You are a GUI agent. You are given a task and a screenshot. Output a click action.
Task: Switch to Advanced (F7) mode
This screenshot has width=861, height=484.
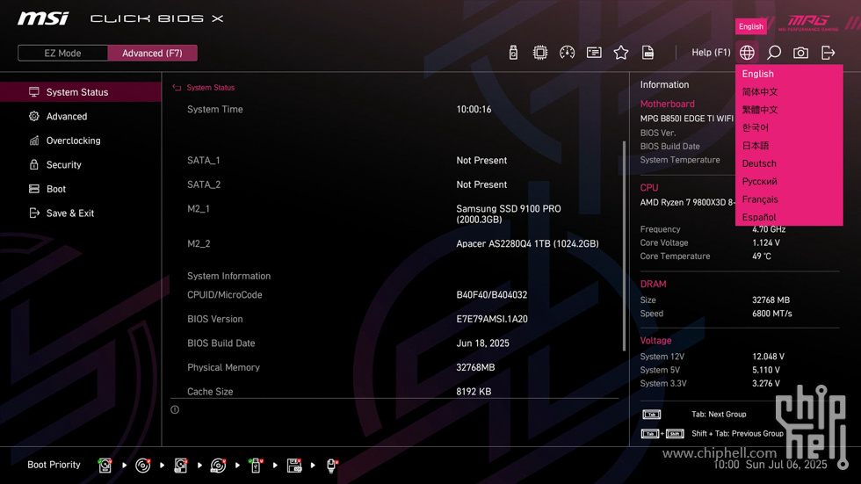[152, 54]
